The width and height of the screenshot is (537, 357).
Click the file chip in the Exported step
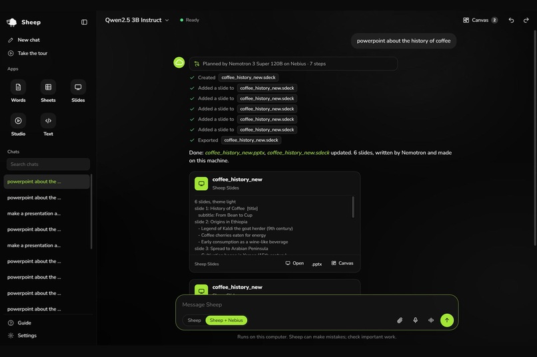pyautogui.click(x=251, y=140)
